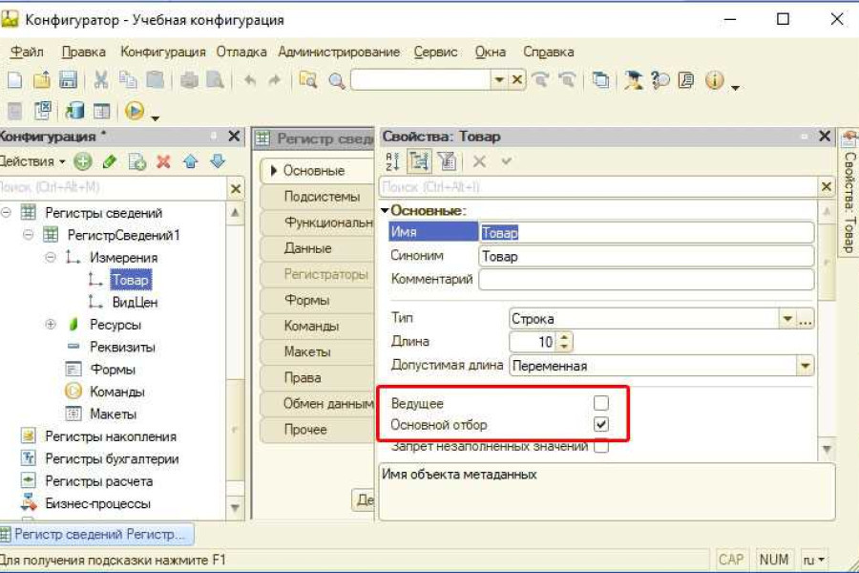Open the Конфигурация menu
859x573 pixels.
pos(162,52)
